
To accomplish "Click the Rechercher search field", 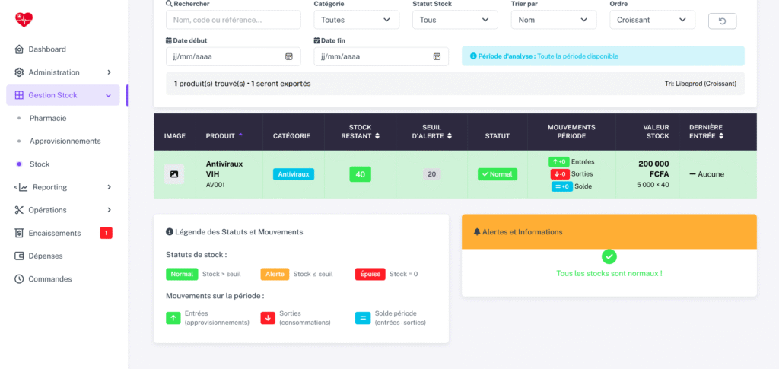I will (x=233, y=20).
